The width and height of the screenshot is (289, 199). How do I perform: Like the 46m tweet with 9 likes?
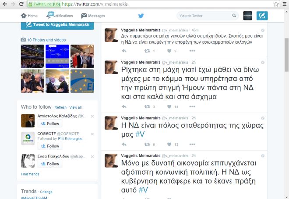point(169,51)
